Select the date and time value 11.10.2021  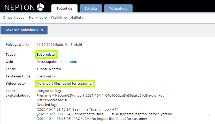59,45
